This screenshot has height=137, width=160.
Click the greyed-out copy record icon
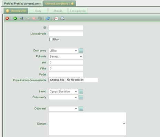coord(40,18)
